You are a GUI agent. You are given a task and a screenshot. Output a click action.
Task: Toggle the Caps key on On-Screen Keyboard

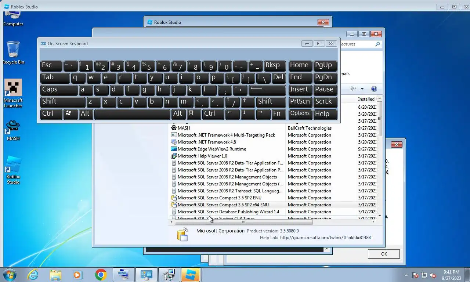(59, 90)
